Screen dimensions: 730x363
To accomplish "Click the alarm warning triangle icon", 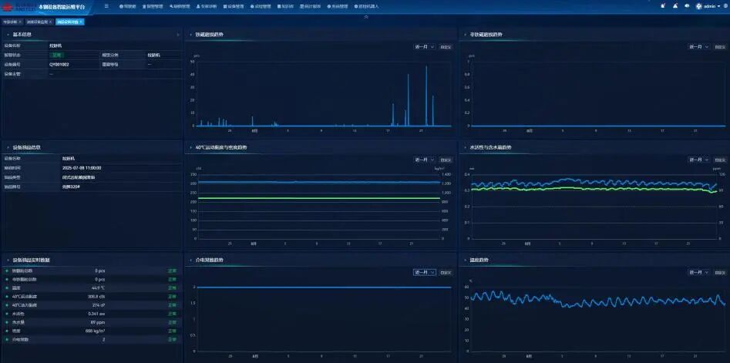I will pyautogui.click(x=675, y=6).
